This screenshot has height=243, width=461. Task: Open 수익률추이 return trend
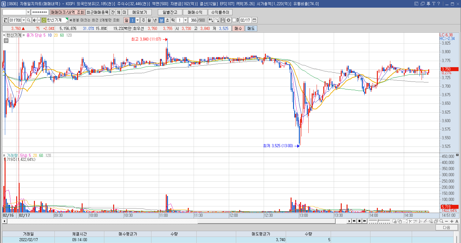pos(220,12)
